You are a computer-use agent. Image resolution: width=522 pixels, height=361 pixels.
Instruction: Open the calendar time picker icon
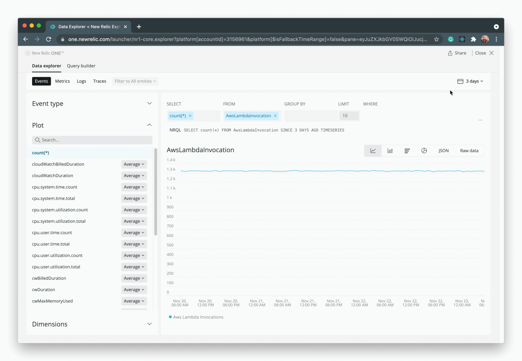[x=460, y=81]
